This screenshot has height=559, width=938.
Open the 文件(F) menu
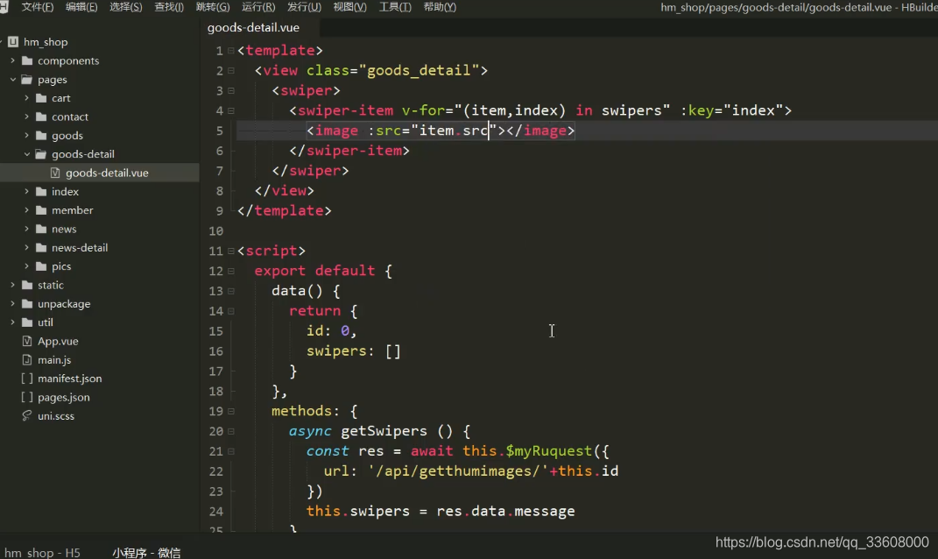click(x=37, y=7)
